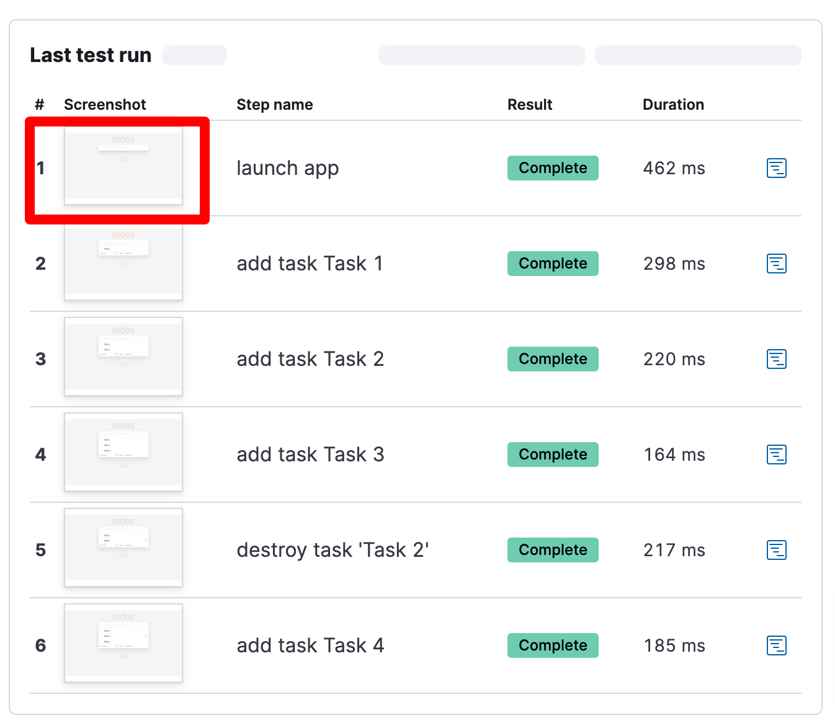Enlarge the 'add task Task 3' screenshot
This screenshot has width=835, height=723.
(123, 453)
